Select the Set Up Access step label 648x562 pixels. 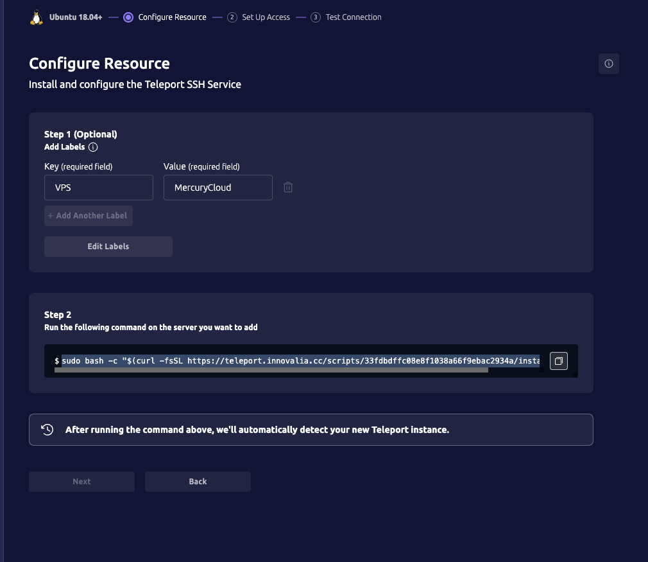[x=266, y=17]
